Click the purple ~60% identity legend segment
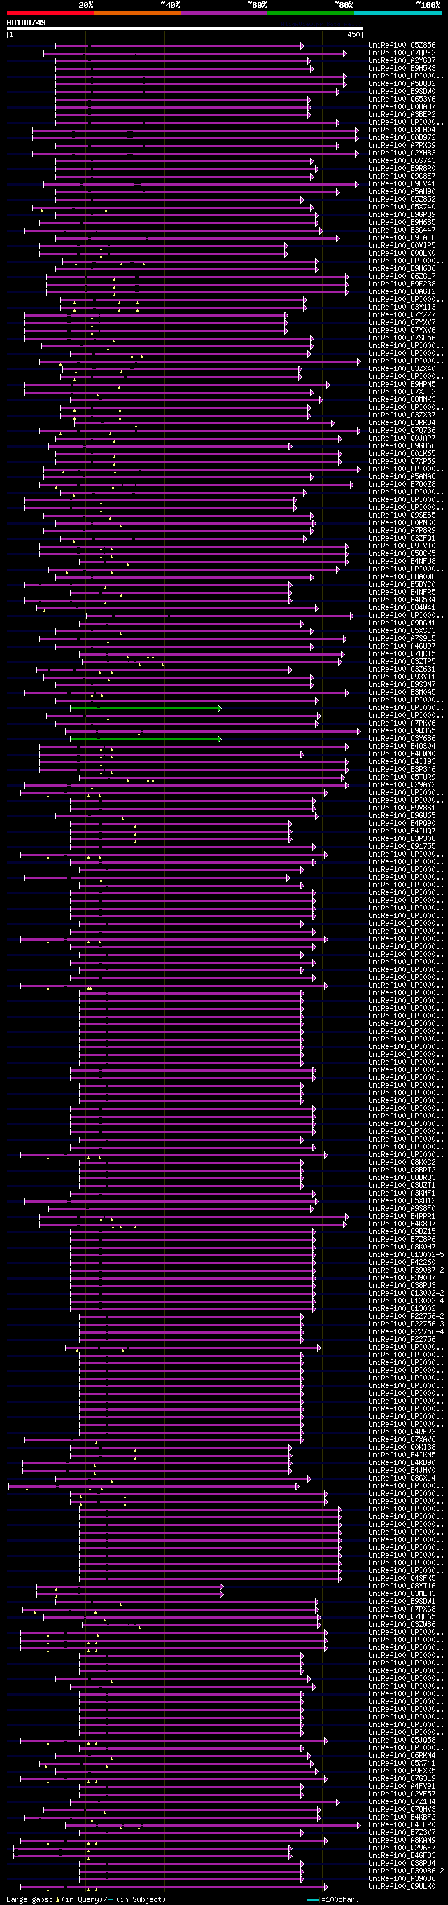Screen dimensions: 448x1905 pyautogui.click(x=224, y=13)
